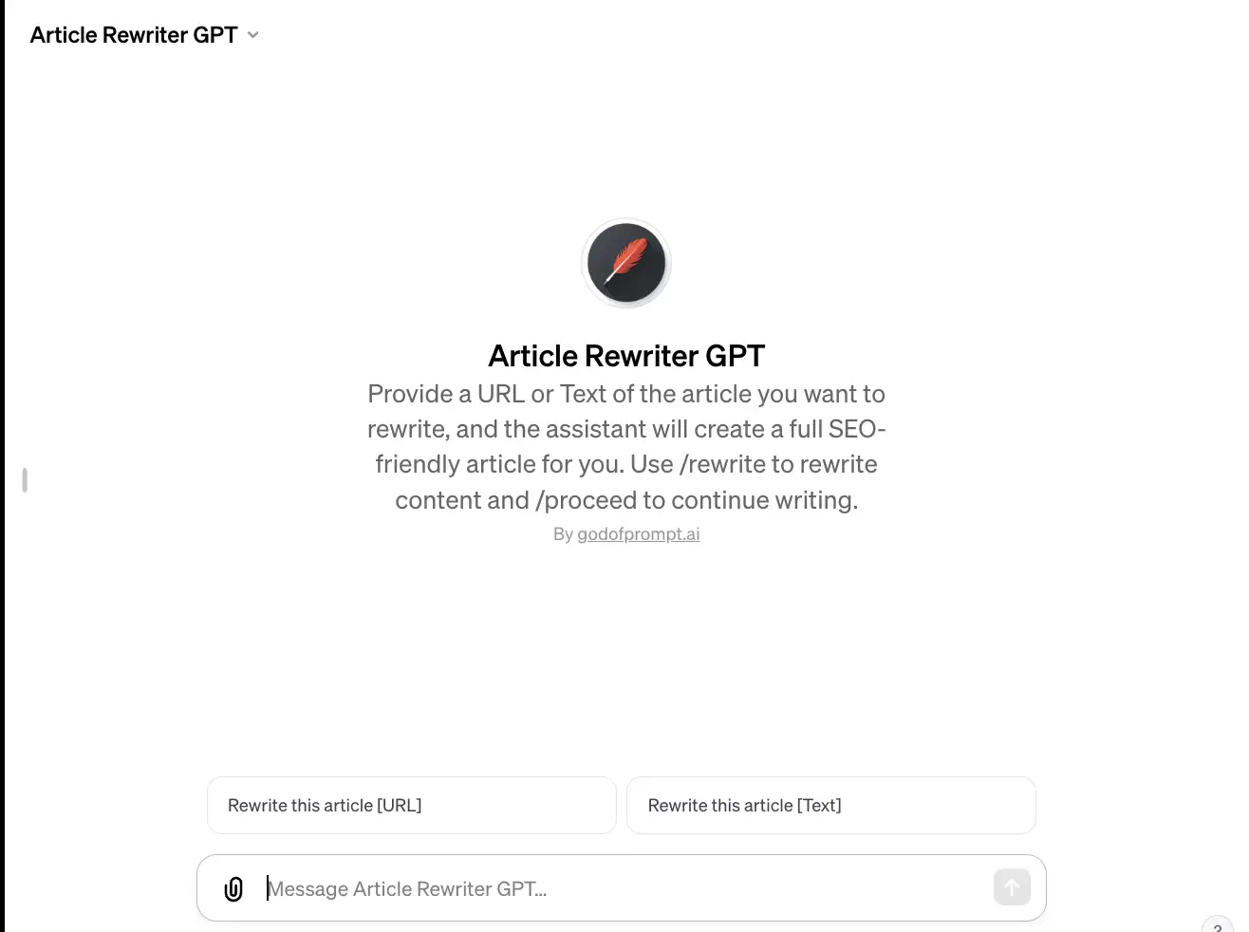Click the Article Rewriter GPT menu title
This screenshot has height=932, width=1249.
132,34
